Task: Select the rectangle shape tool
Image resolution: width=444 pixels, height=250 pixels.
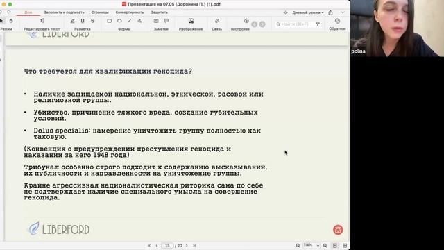Action: (110, 21)
